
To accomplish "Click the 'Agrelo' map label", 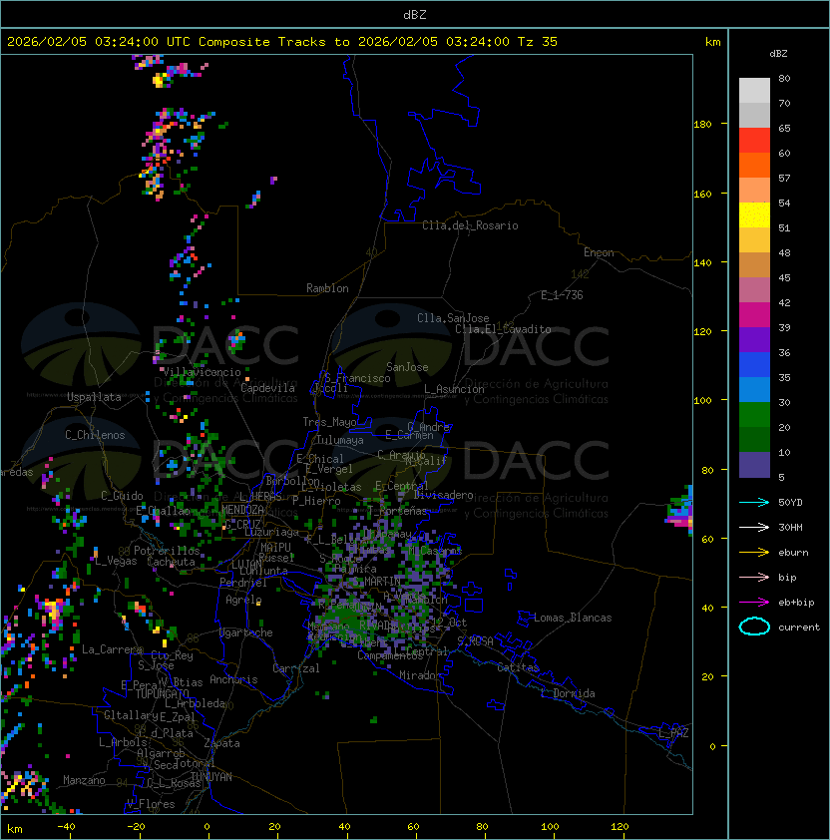I will click(x=243, y=600).
